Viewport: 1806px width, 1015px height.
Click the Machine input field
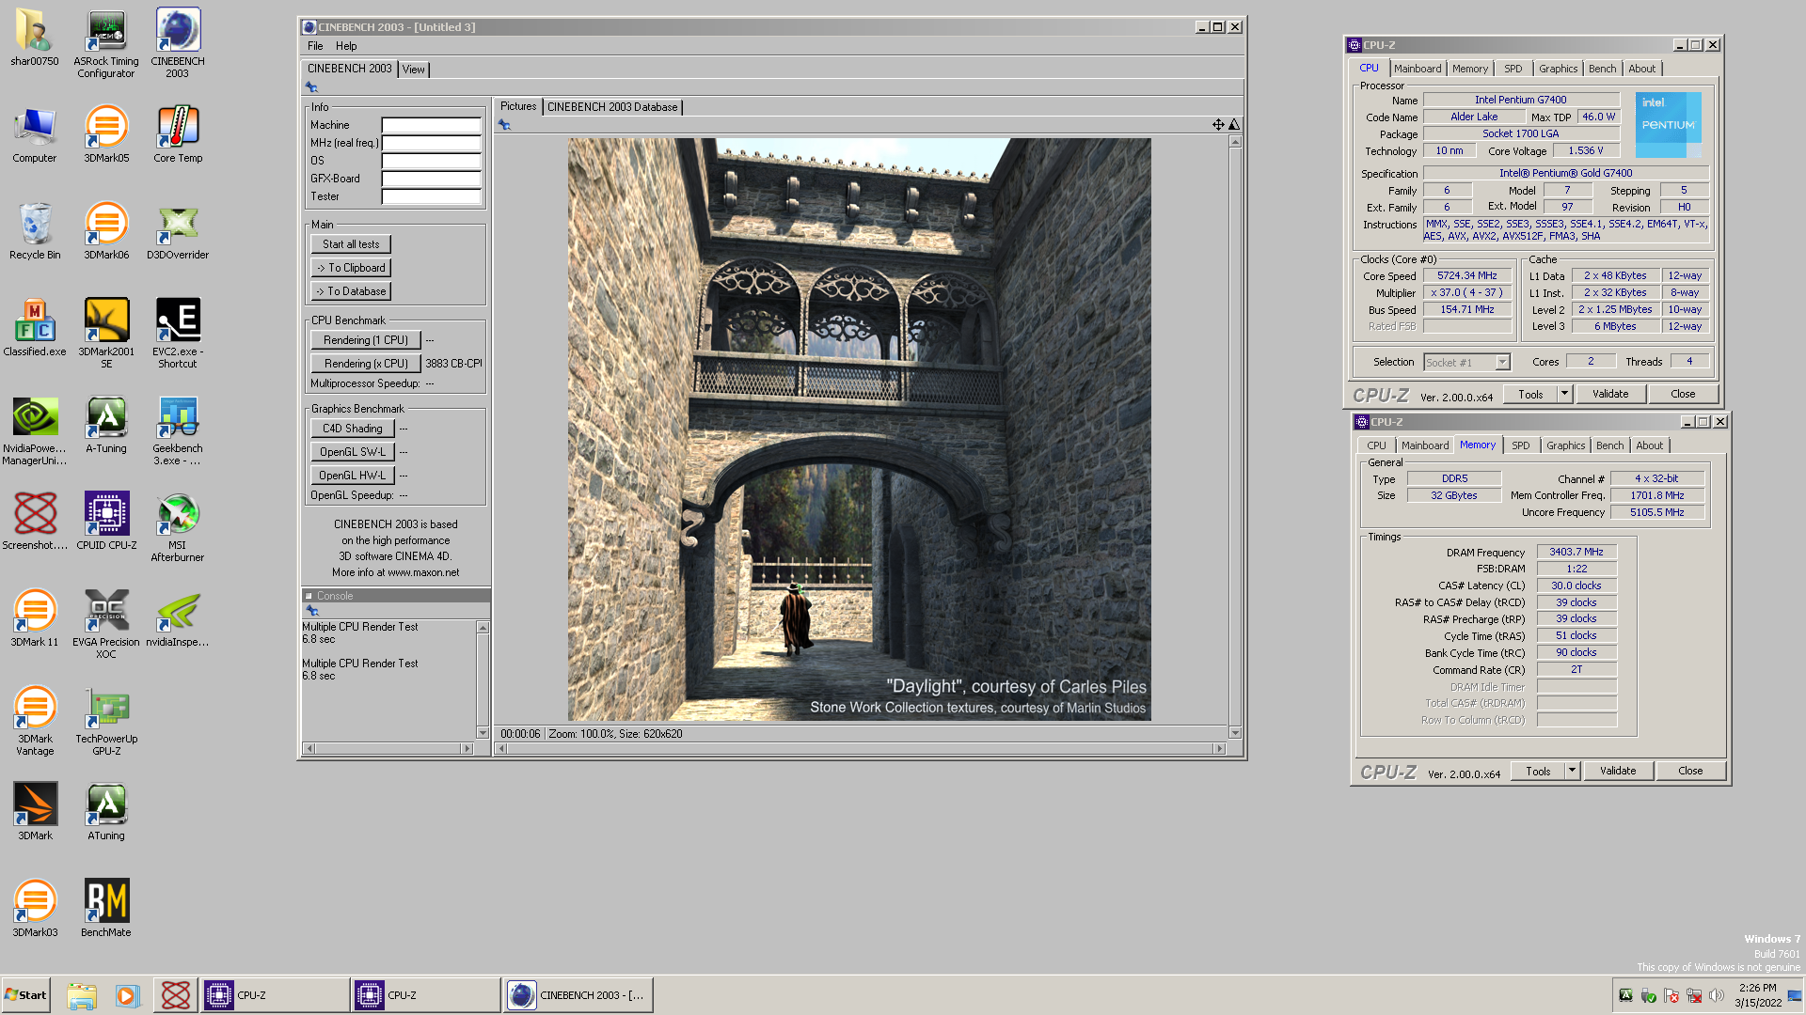tap(431, 125)
